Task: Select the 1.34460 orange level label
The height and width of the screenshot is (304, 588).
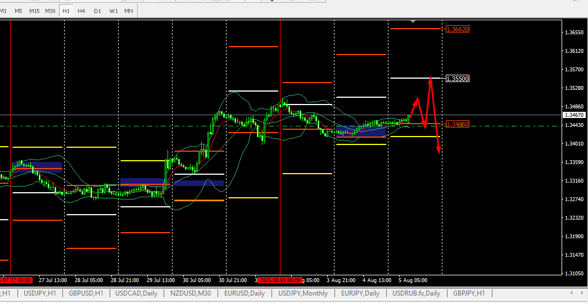Action: pos(458,124)
